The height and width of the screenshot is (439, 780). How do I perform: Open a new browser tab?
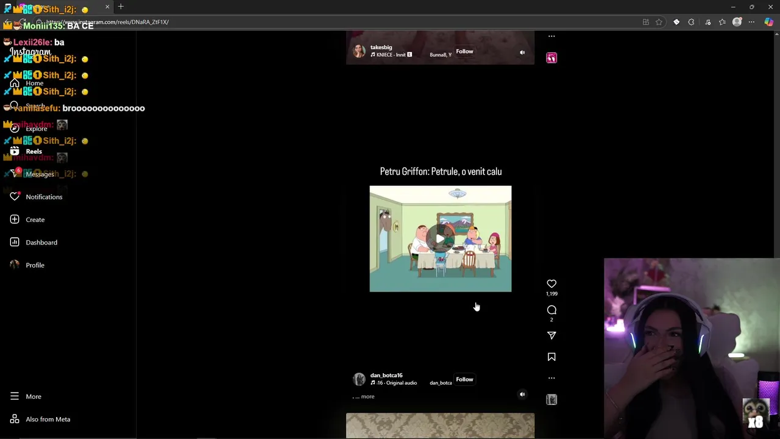[x=121, y=7]
